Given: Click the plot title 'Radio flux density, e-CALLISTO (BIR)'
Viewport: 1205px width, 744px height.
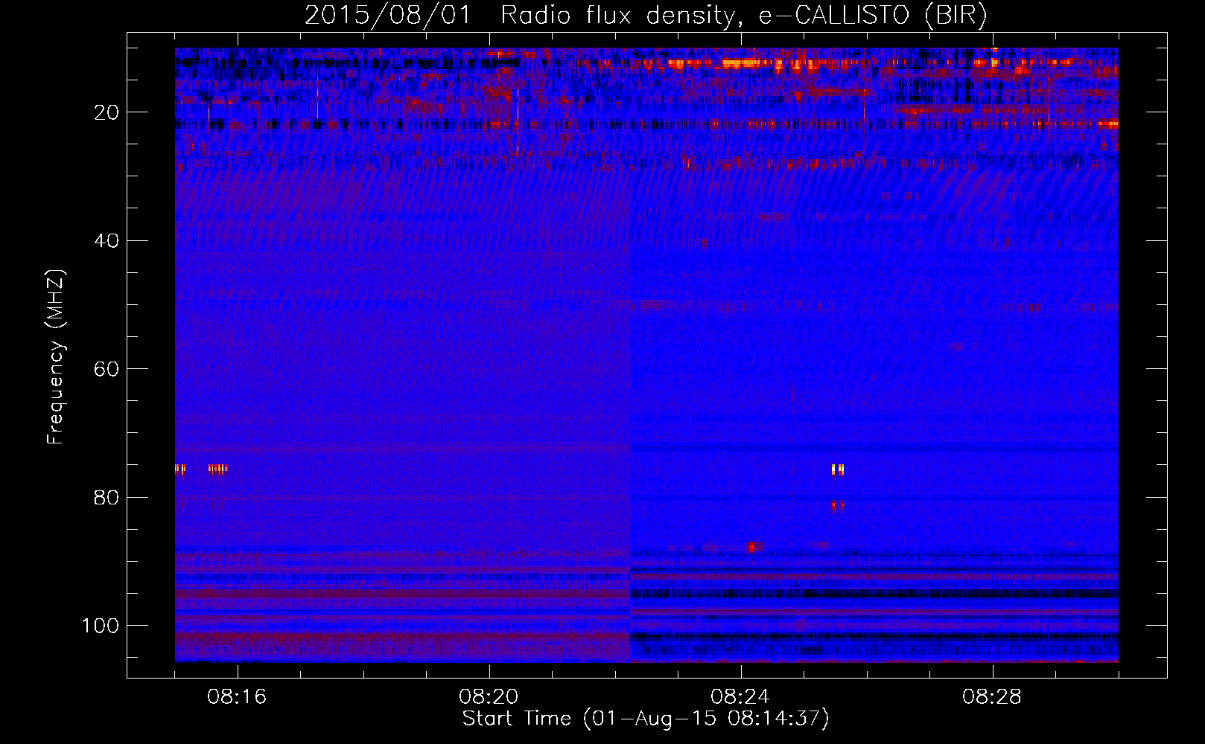Looking at the screenshot, I should 743,15.
